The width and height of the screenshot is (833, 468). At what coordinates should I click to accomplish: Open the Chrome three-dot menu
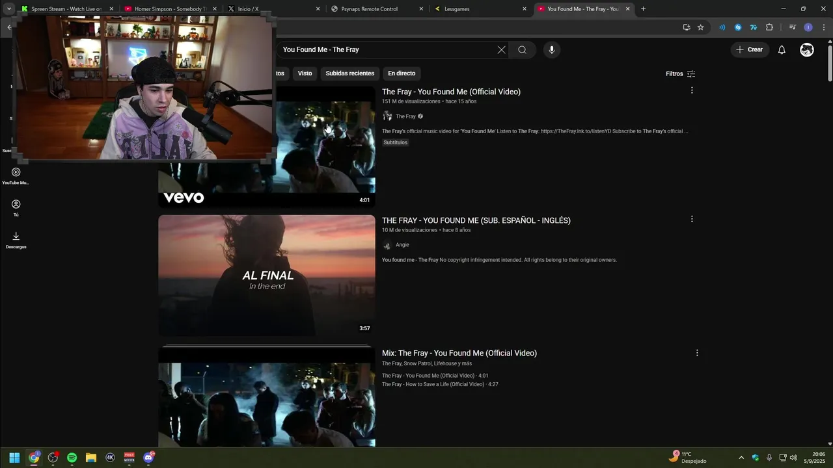click(824, 27)
